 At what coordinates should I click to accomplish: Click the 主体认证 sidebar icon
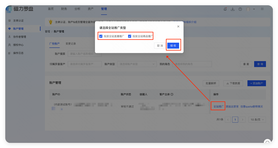pyautogui.click(x=9, y=21)
